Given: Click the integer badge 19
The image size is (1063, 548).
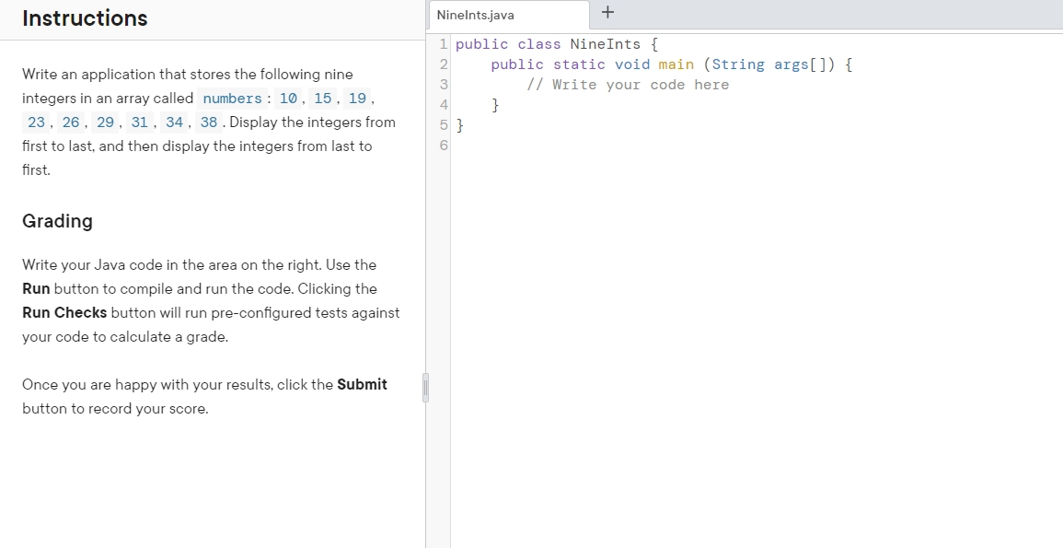Looking at the screenshot, I should pyautogui.click(x=356, y=98).
